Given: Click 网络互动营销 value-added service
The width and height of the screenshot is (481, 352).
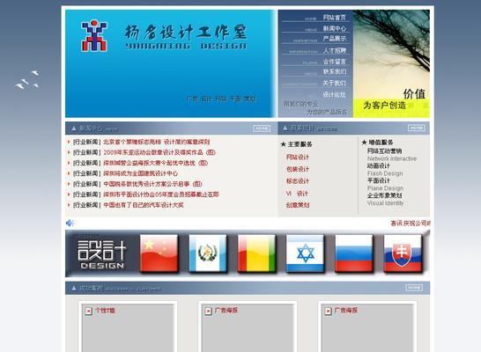Looking at the screenshot, I should [x=384, y=151].
